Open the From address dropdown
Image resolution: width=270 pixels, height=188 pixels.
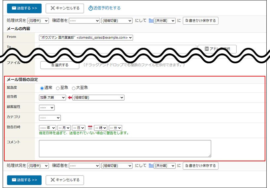[86, 38]
